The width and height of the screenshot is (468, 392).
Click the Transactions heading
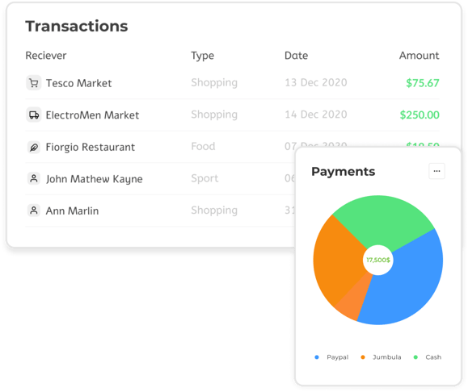pyautogui.click(x=77, y=26)
